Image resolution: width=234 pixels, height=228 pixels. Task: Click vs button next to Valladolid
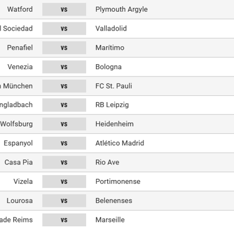coord(64,29)
